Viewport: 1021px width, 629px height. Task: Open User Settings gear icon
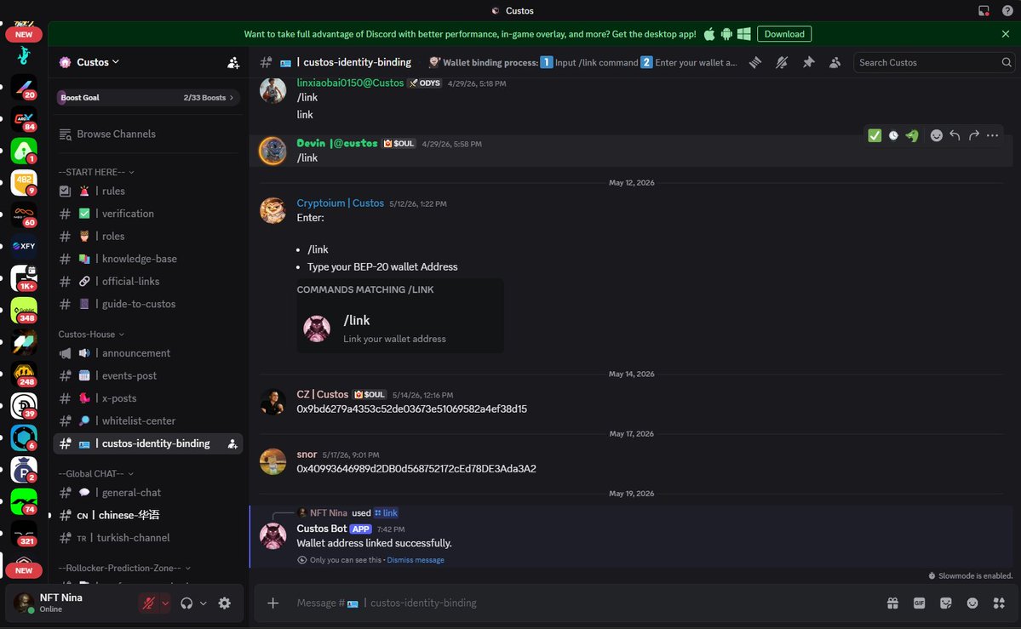click(x=225, y=603)
